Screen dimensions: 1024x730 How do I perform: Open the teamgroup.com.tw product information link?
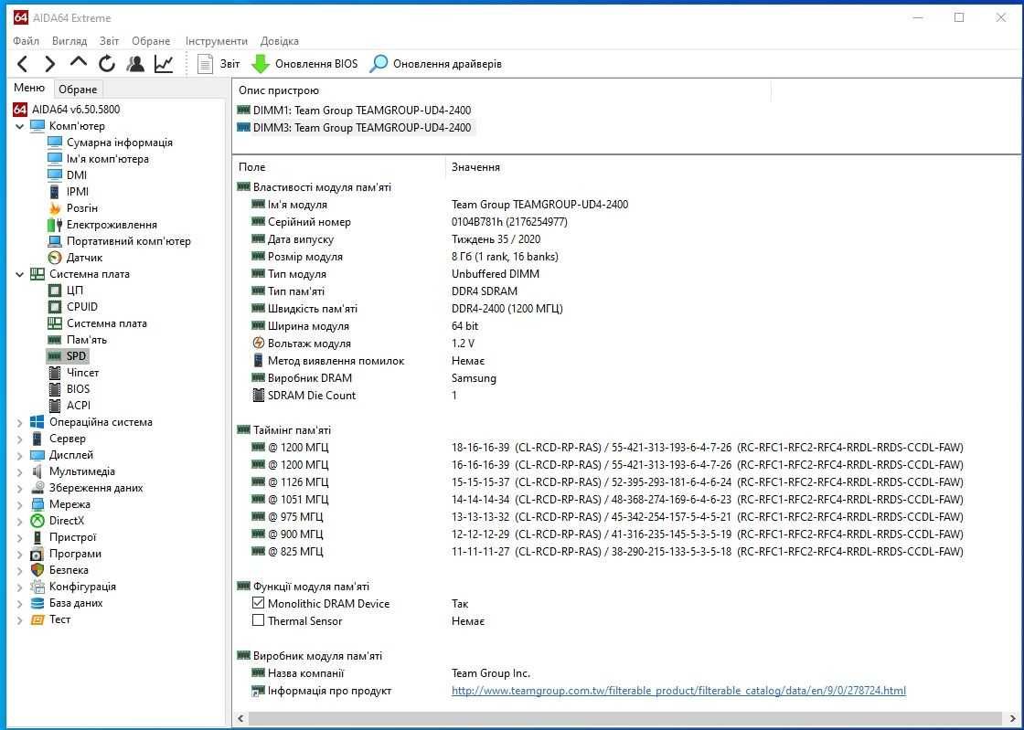(678, 690)
